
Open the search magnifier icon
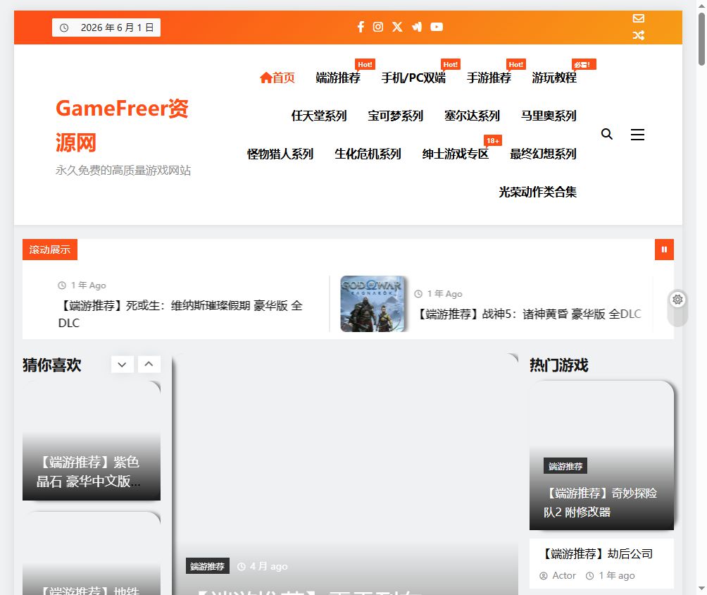pos(607,134)
